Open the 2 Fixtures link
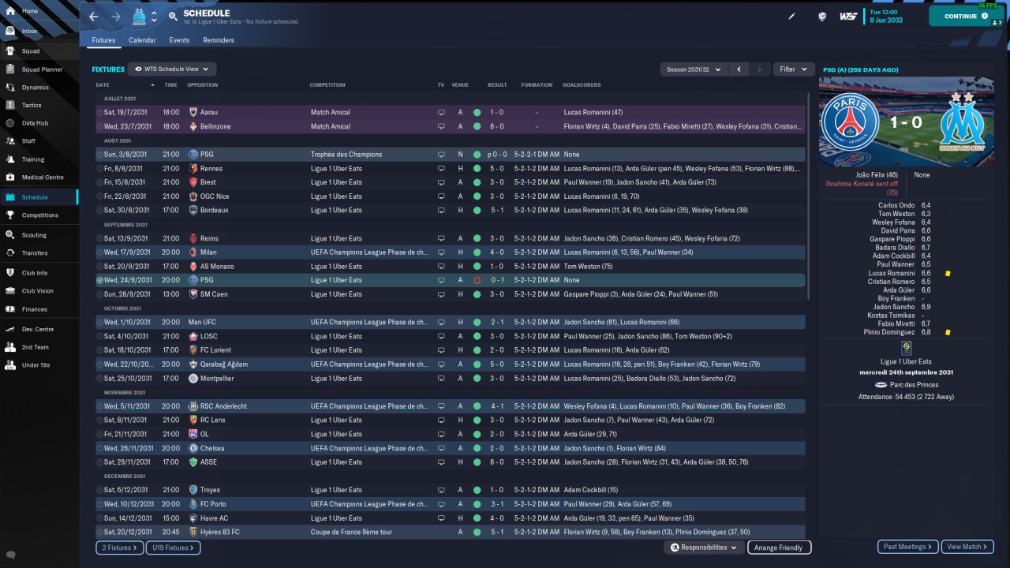Image resolution: width=1010 pixels, height=568 pixels. click(120, 547)
